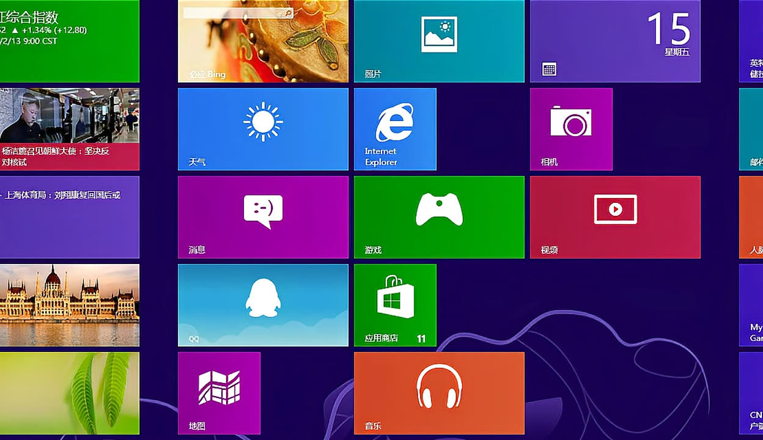Open the 天气 (Weather) tile
The height and width of the screenshot is (440, 763).
tap(263, 129)
